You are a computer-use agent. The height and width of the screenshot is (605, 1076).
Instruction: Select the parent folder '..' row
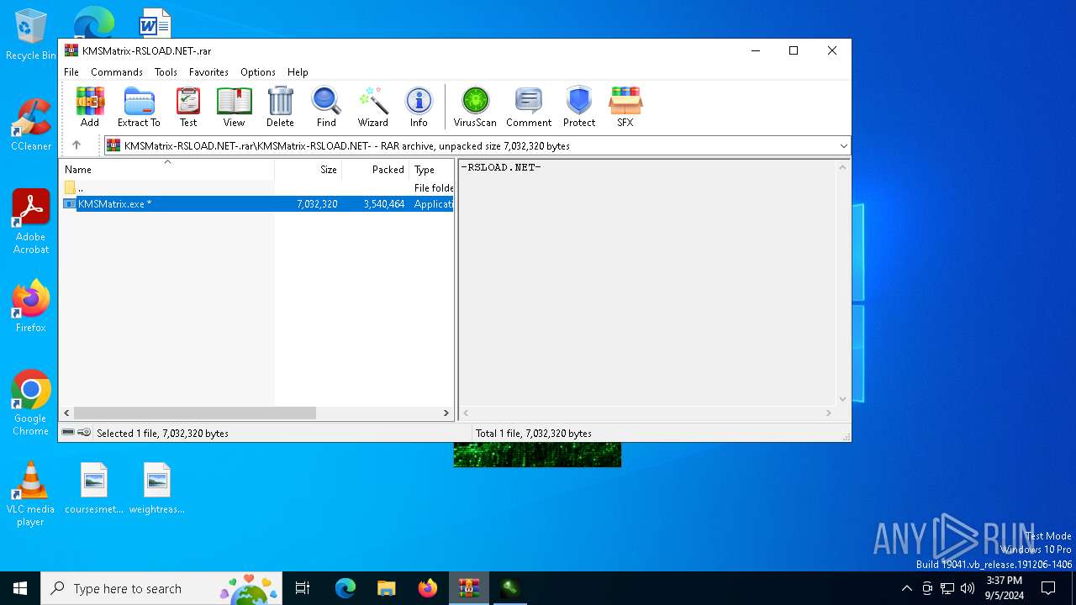pos(256,188)
